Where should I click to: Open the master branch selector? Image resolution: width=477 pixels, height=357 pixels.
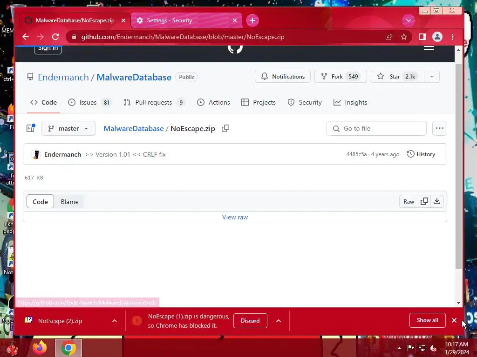[69, 128]
